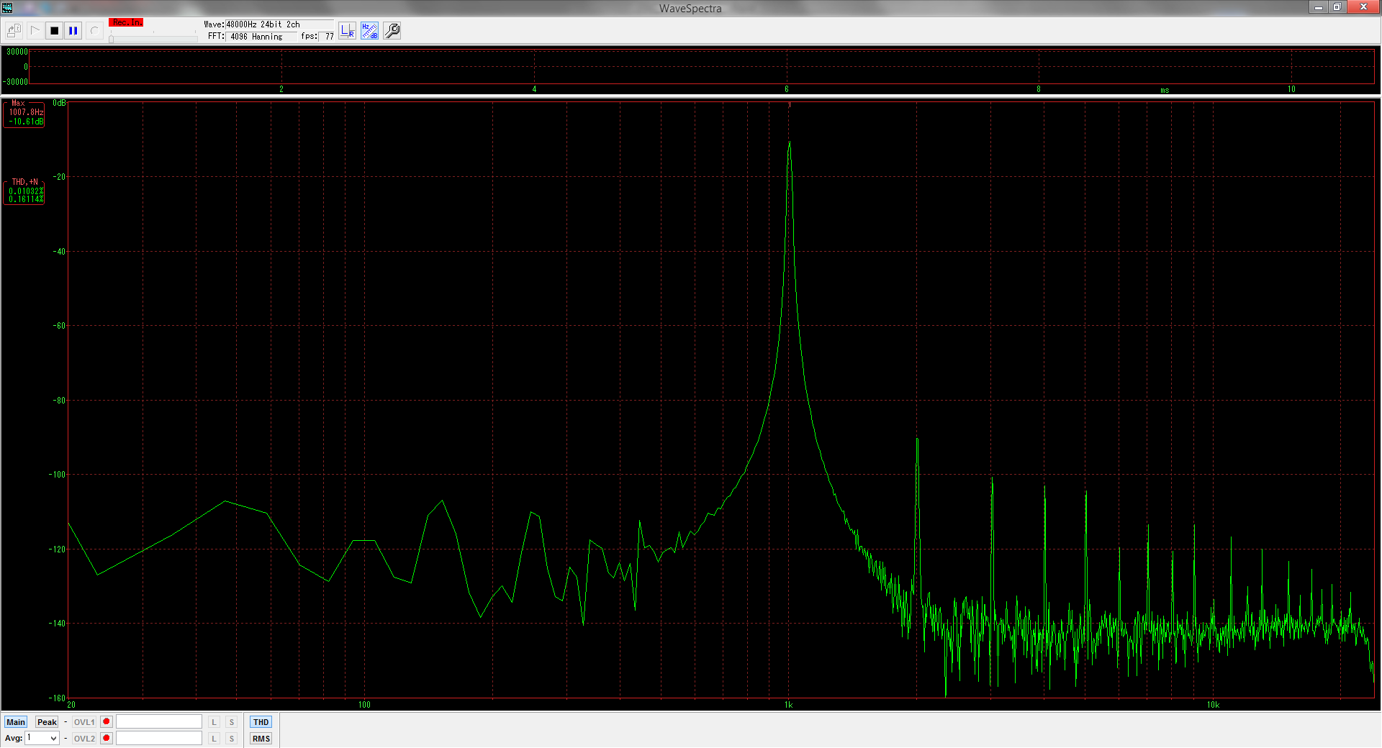Image resolution: width=1382 pixels, height=748 pixels.
Task: Click the 10k frequency axis label
Action: [1213, 705]
